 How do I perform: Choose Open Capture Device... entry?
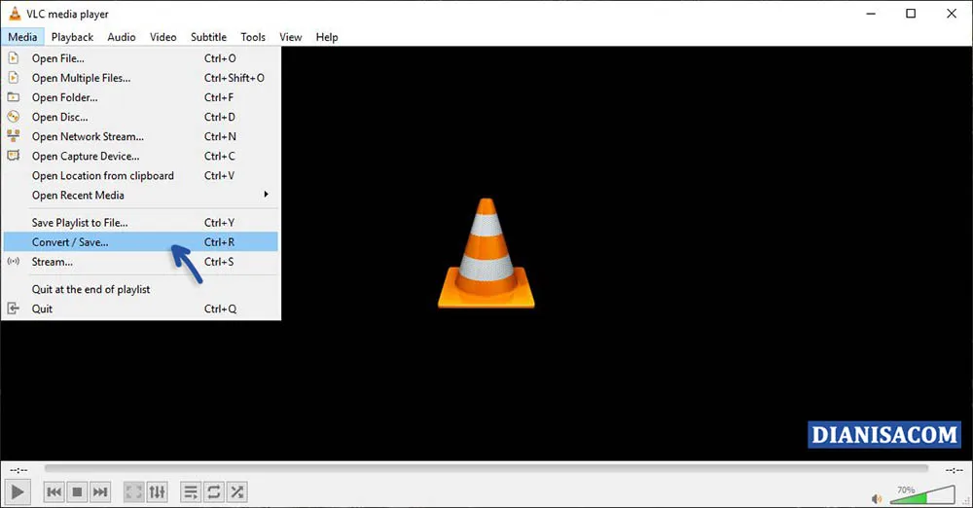[x=141, y=156]
